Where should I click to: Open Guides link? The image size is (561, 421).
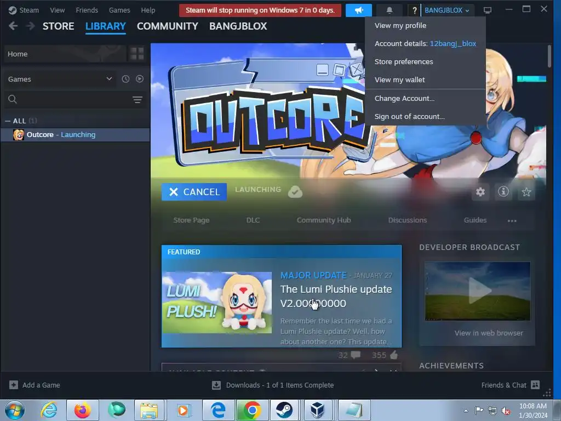pos(475,220)
